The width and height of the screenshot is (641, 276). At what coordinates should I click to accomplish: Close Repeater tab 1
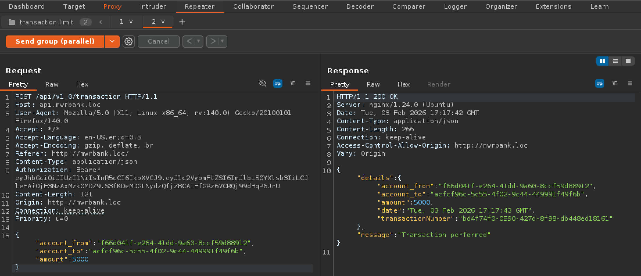[x=131, y=22]
